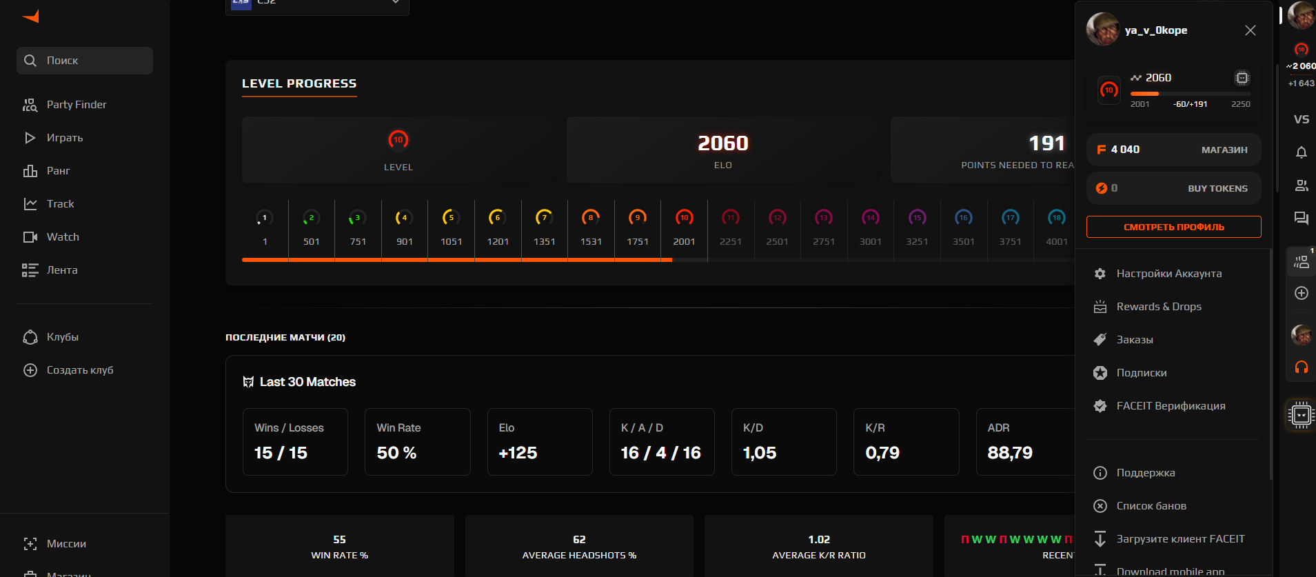The image size is (1316, 577).
Task: Click the Win Rate 50 % card
Action: coord(418,442)
